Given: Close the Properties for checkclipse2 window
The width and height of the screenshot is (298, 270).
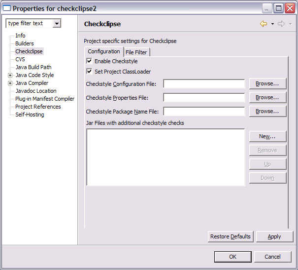Looking at the screenshot, I should [x=290, y=8].
